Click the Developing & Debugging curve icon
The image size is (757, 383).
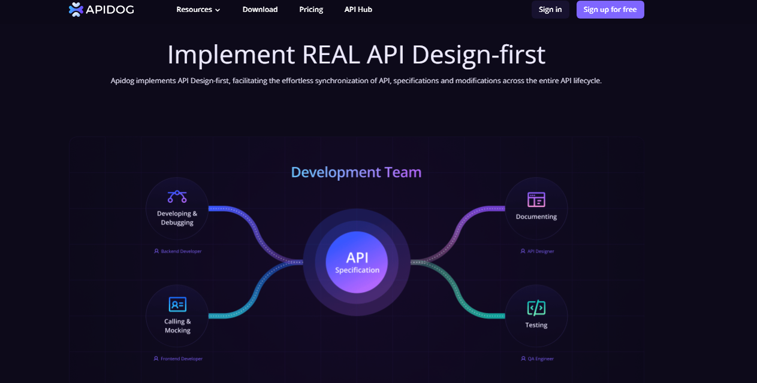[x=177, y=196]
